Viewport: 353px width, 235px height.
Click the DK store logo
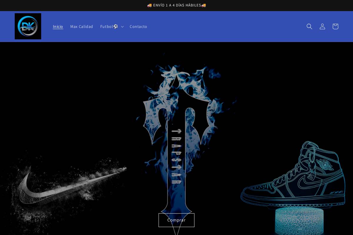[28, 26]
